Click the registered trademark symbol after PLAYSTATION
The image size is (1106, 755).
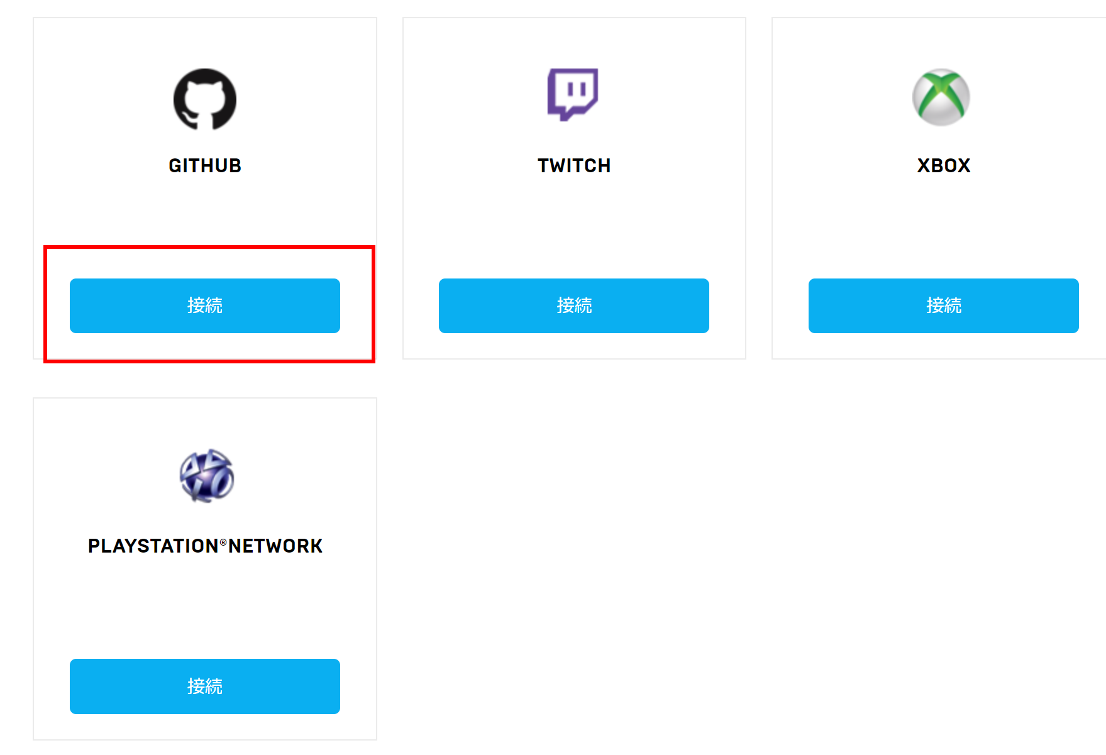click(x=223, y=541)
